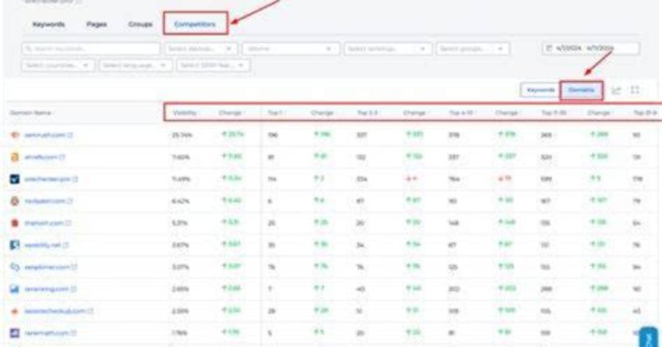
Task: Select semrush.com visibility value 25.74%
Action: tap(182, 135)
